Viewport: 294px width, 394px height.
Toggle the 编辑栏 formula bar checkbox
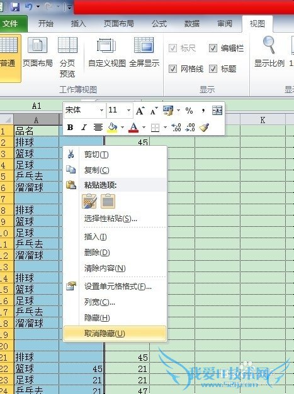226,48
